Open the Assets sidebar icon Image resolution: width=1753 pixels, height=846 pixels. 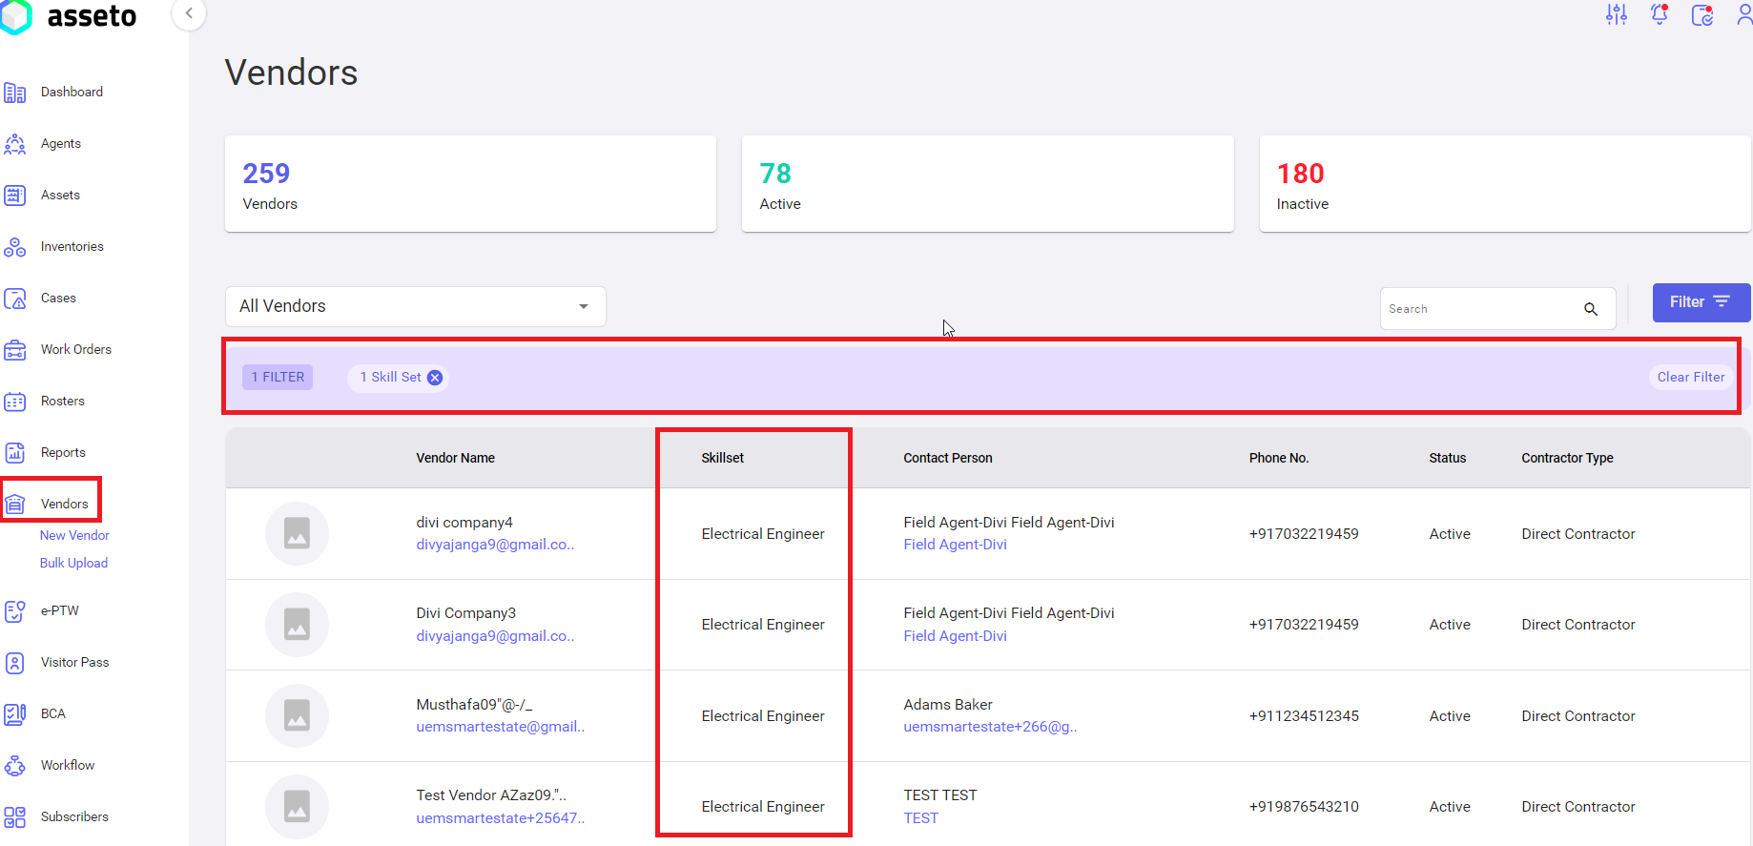15,196
